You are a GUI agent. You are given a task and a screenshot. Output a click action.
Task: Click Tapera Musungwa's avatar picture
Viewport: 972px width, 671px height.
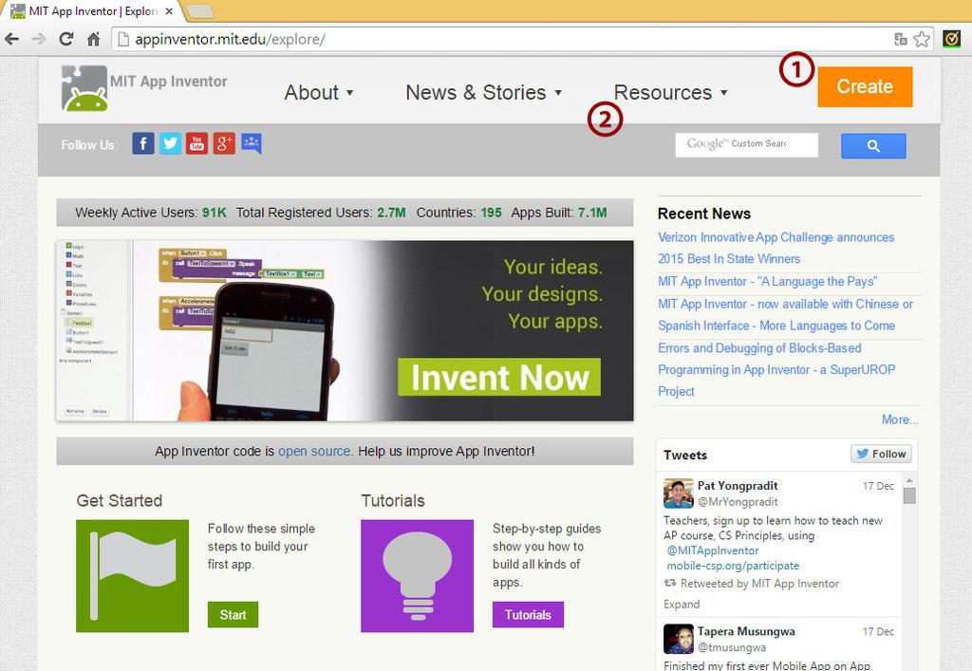[678, 639]
